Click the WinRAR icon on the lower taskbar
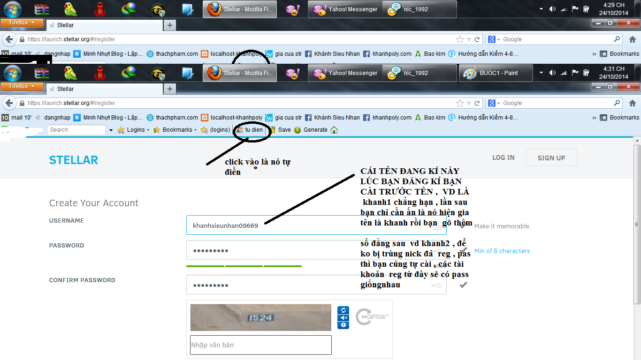 42,73
